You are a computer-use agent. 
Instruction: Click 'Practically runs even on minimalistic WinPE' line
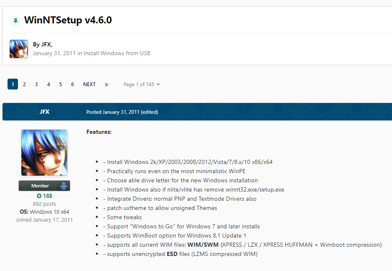[174, 171]
